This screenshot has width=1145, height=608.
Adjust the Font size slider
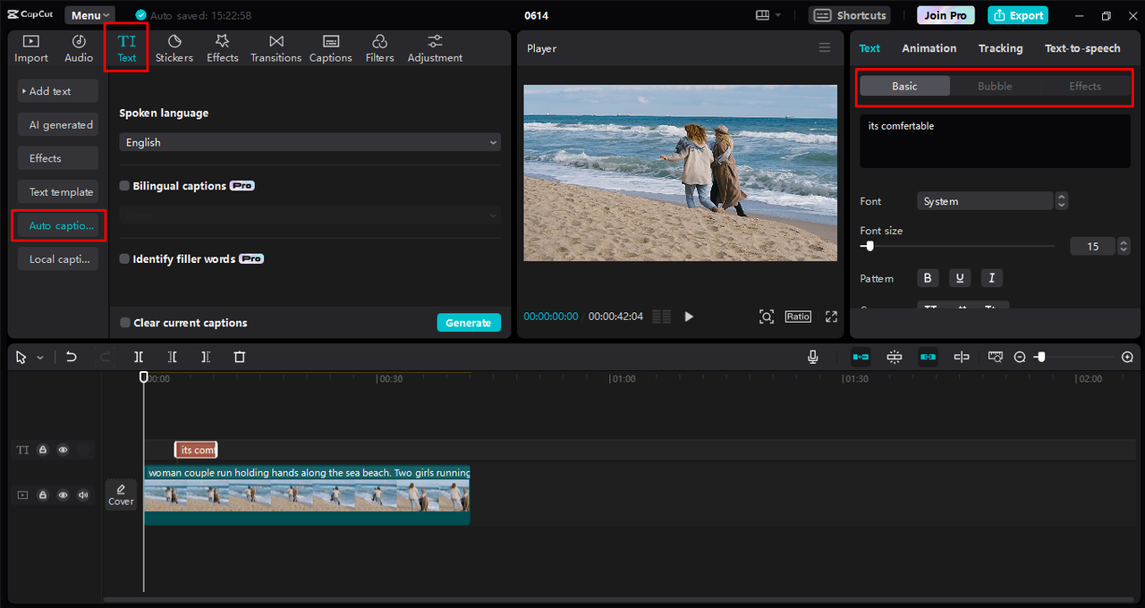(x=957, y=246)
